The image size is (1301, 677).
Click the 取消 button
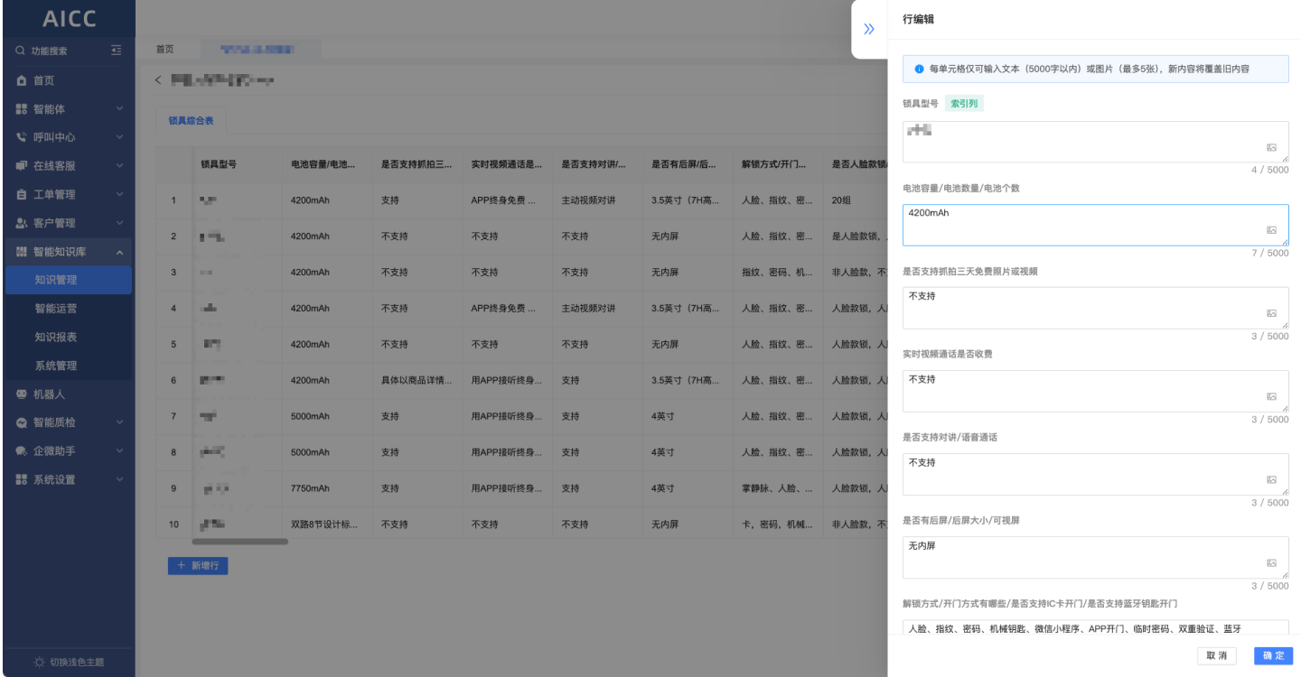pos(1217,655)
